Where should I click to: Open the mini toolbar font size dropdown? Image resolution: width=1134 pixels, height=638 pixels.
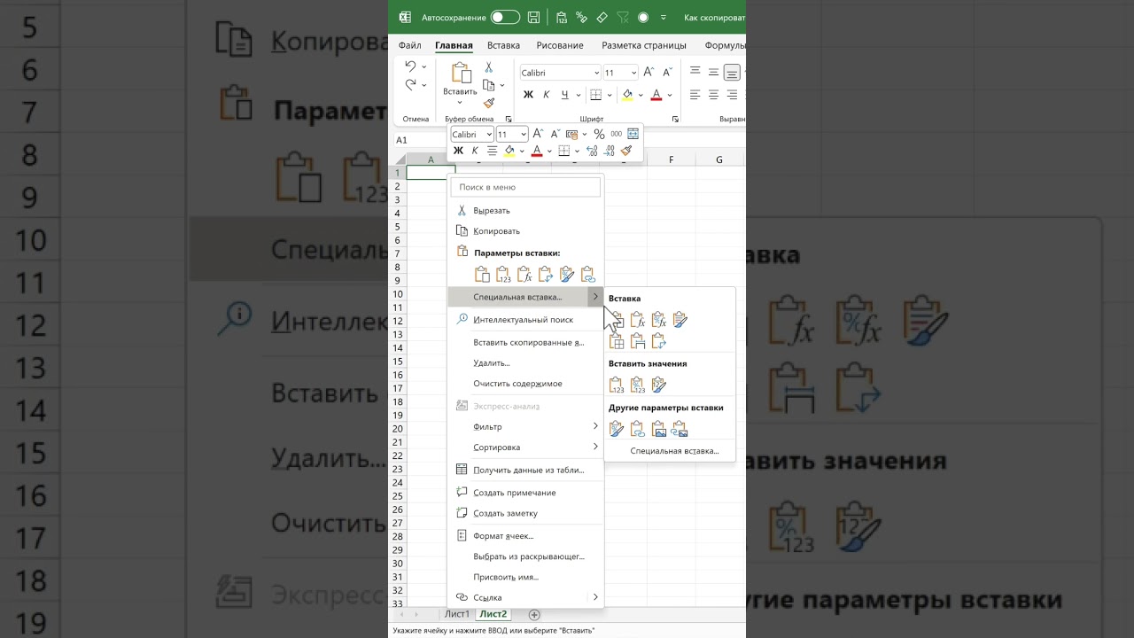524,135
